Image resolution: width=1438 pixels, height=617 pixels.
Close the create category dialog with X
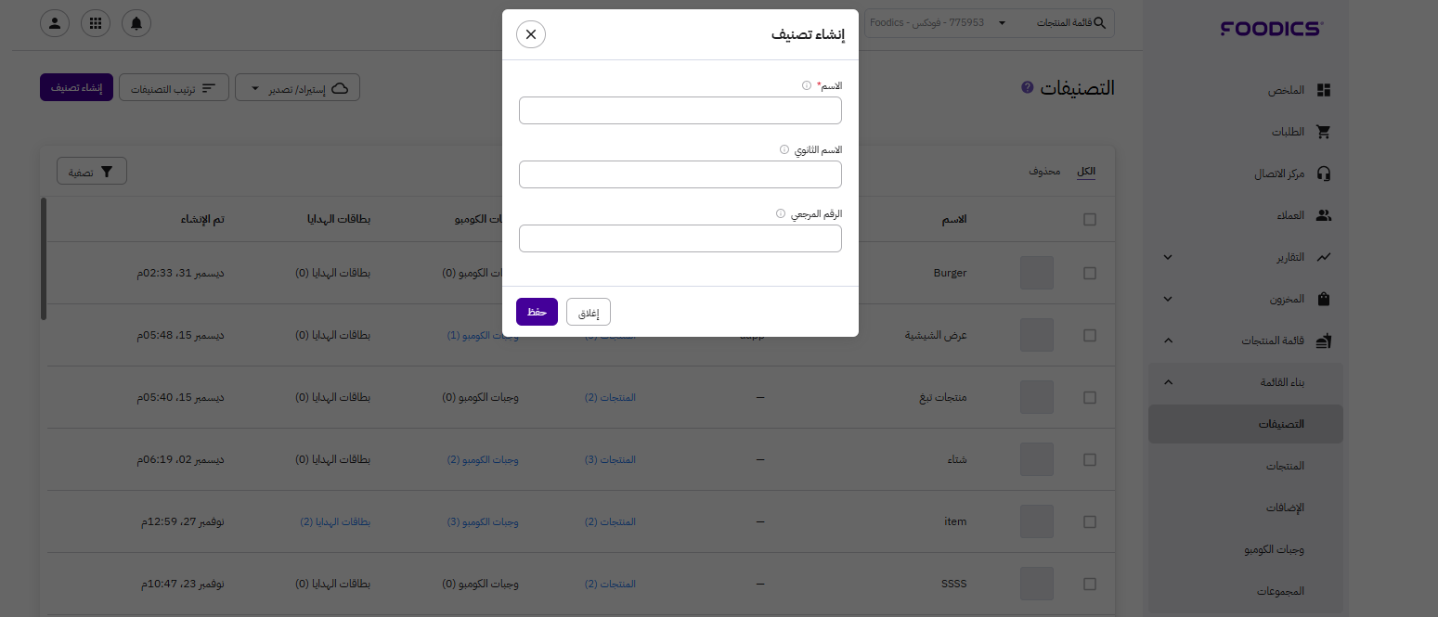(x=531, y=34)
